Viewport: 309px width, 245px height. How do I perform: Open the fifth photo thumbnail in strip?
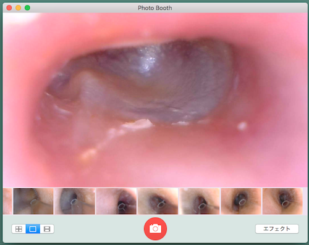[200, 201]
